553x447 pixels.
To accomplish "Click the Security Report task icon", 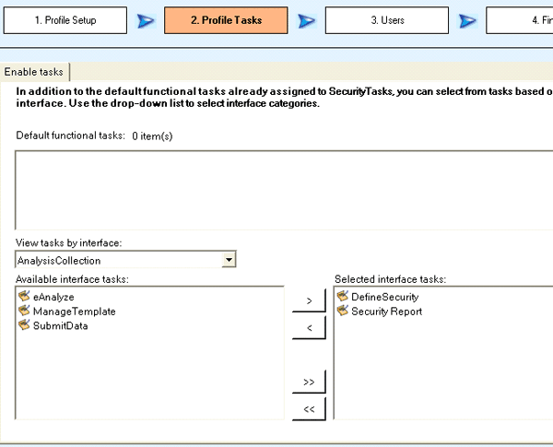I will [343, 312].
